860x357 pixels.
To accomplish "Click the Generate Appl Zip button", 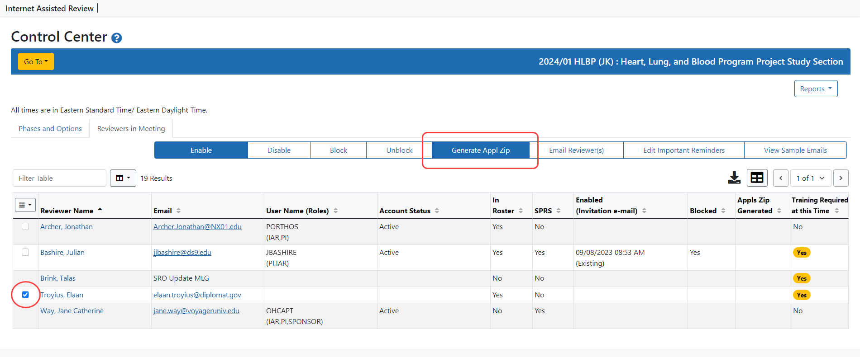I will coord(481,150).
